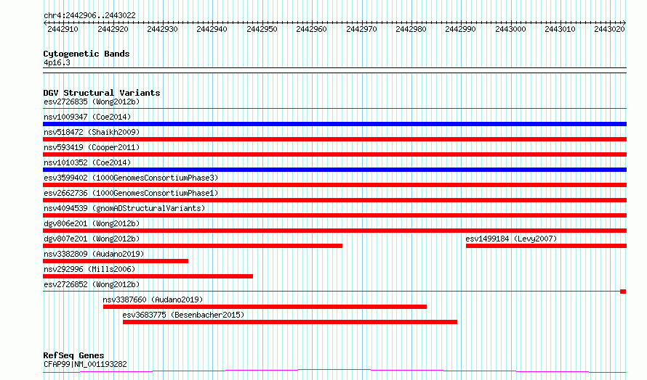Click the chr4:2442906..2443022 region label
647x380 pixels.
coord(89,16)
